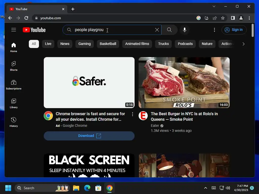This screenshot has width=259, height=194.
Task: Open 'The Best Burger in NYC' title
Action: (184, 116)
